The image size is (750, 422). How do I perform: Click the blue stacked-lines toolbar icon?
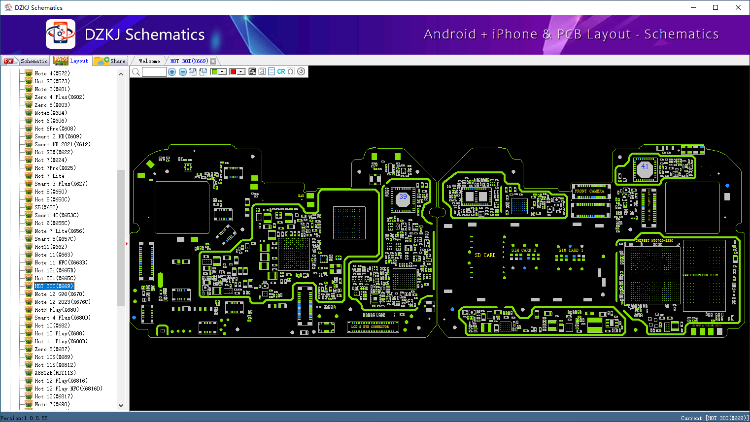pyautogui.click(x=272, y=72)
